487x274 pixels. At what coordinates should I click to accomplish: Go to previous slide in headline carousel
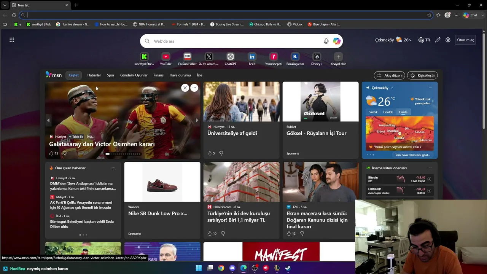(x=48, y=120)
